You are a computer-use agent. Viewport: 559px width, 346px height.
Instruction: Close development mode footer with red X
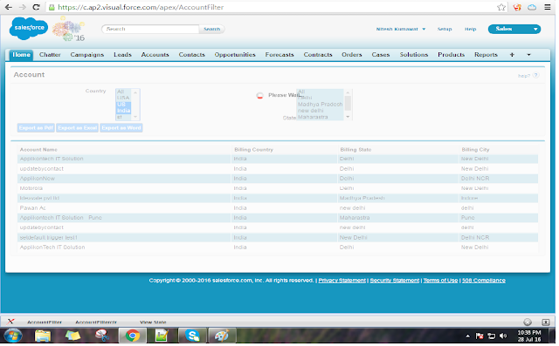[x=10, y=322]
